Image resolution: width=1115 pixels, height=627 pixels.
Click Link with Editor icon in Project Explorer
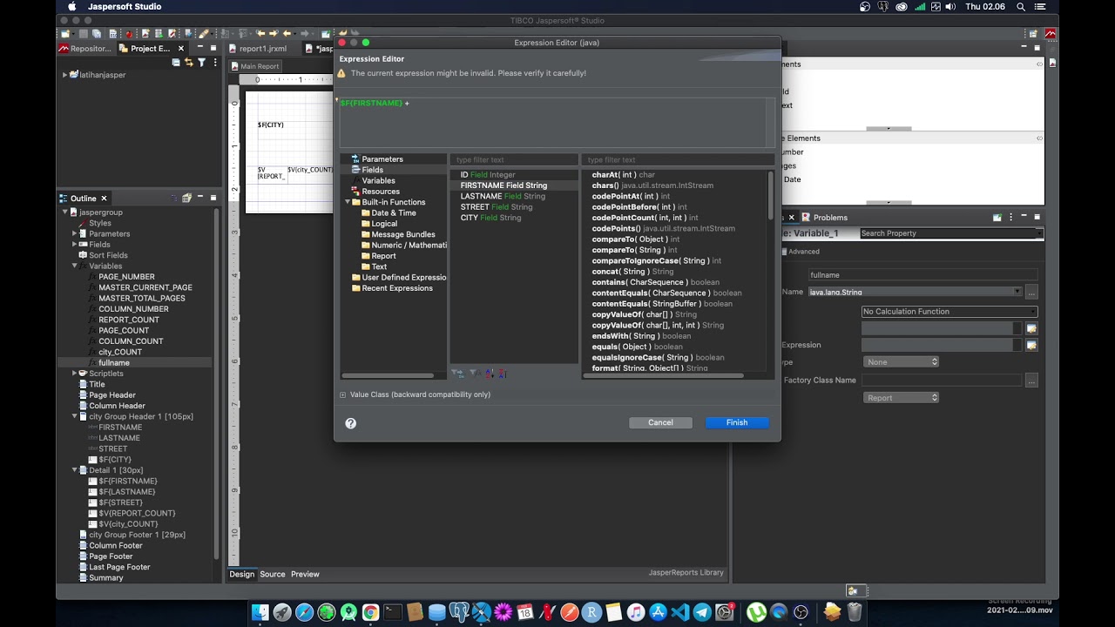click(x=189, y=63)
